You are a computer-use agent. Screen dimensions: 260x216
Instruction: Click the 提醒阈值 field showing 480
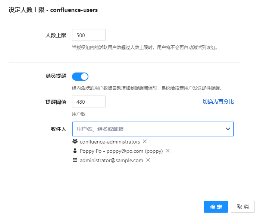coord(89,102)
